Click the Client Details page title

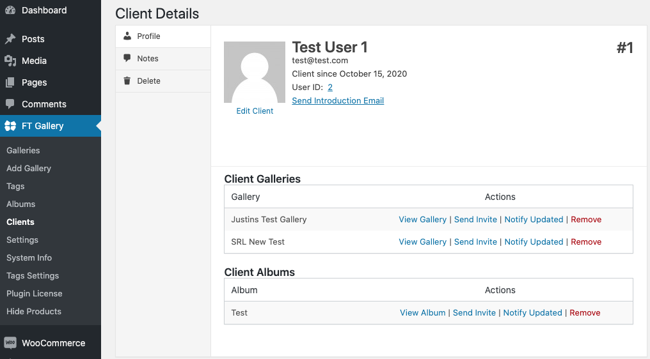[x=157, y=13]
